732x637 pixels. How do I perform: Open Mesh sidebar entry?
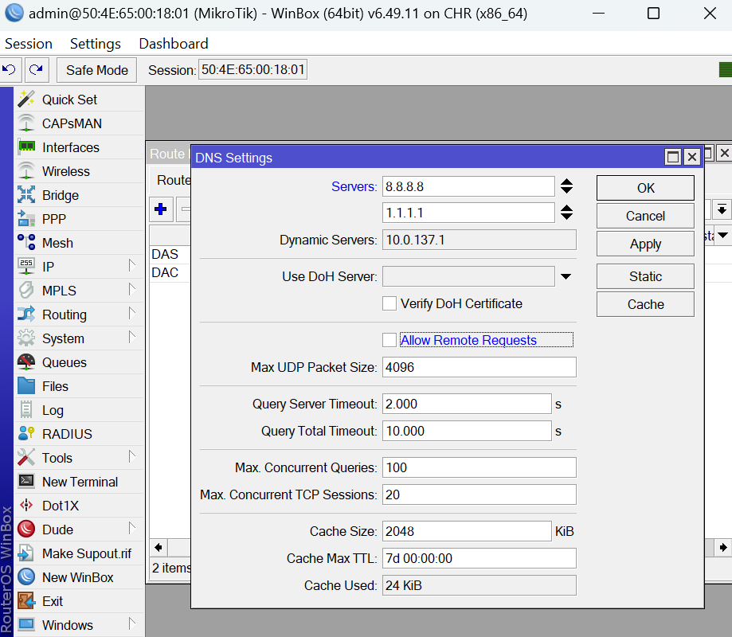point(79,243)
